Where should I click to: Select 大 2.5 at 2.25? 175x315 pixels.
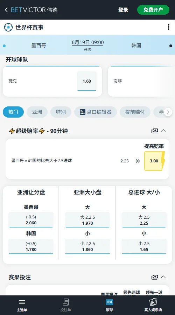(144, 220)
